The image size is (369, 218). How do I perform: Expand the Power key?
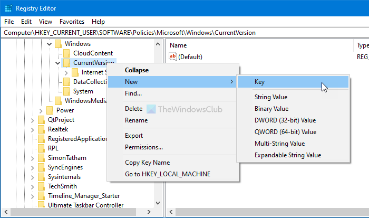[41, 111]
